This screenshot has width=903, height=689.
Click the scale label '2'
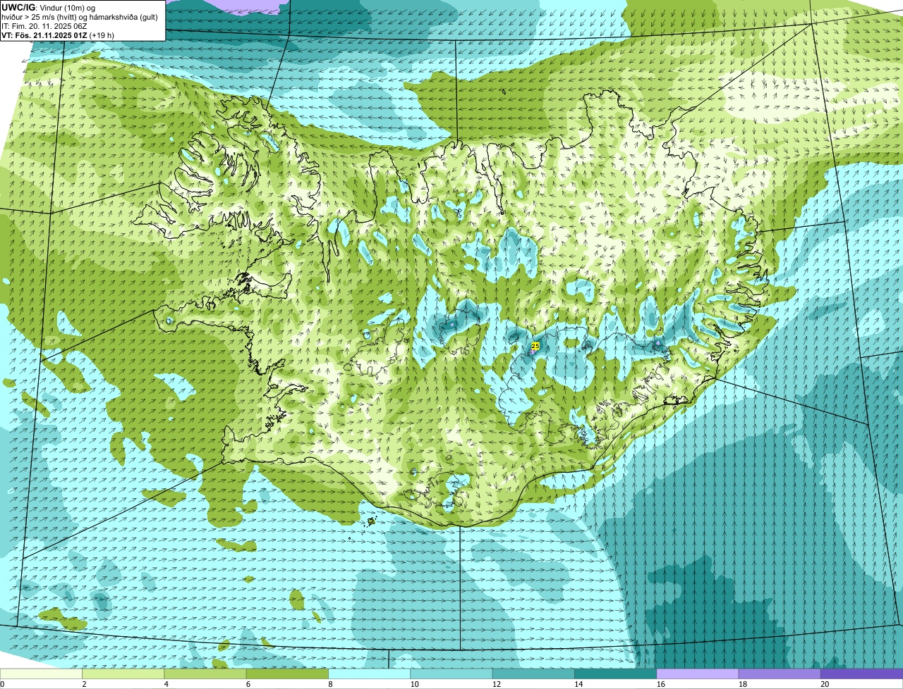(84, 684)
